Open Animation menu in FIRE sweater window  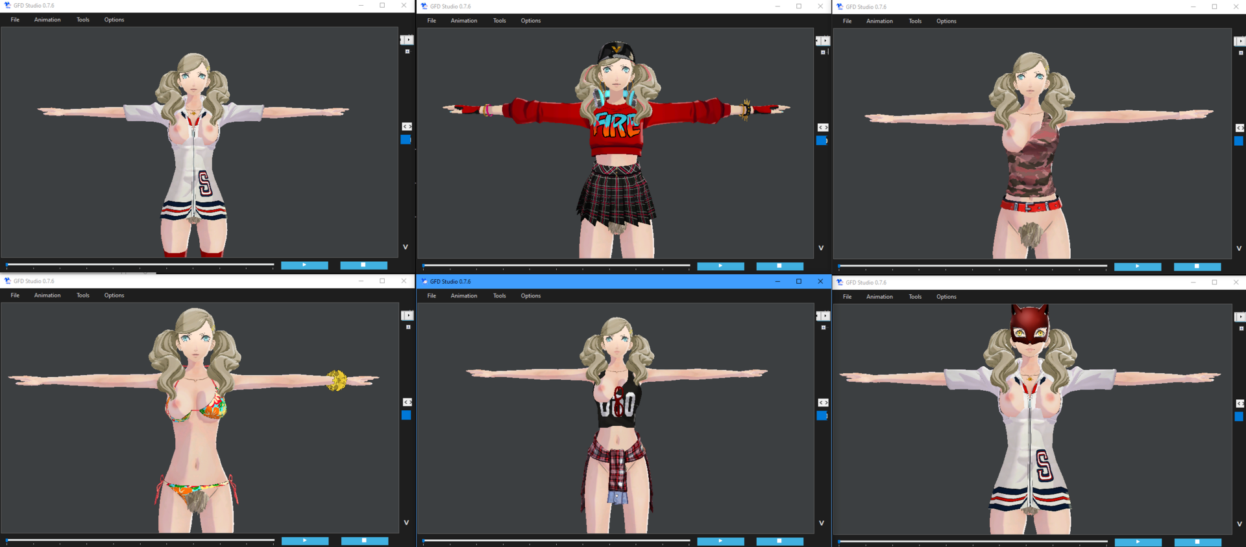464,21
